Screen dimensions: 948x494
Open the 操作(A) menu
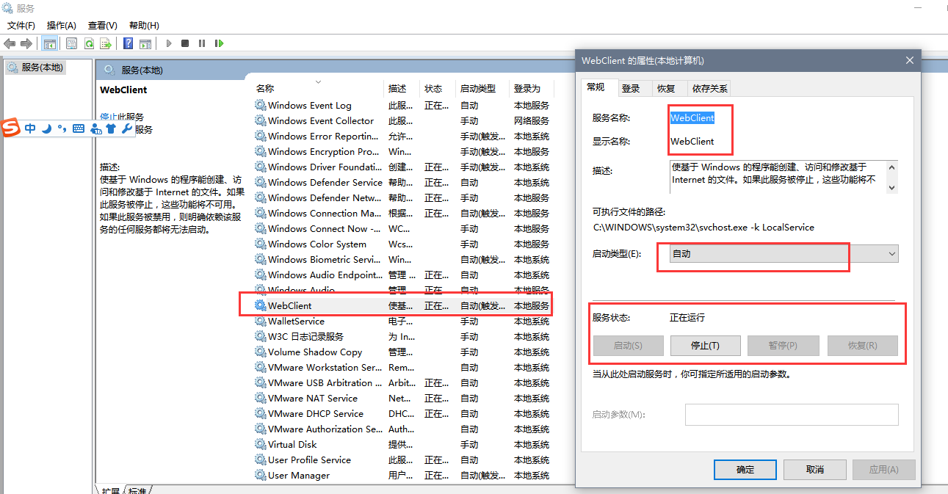pyautogui.click(x=61, y=25)
